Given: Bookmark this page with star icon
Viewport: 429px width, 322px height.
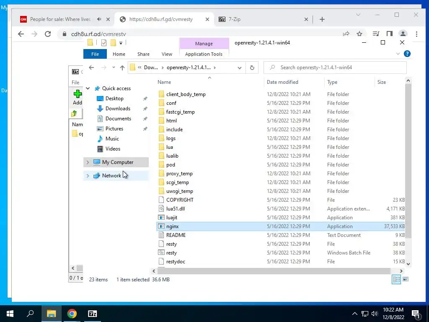Looking at the screenshot, I should [359, 34].
